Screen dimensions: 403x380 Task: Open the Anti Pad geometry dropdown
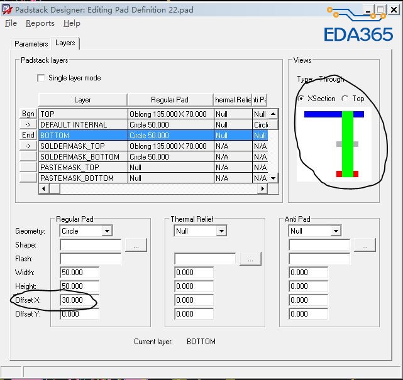336,231
